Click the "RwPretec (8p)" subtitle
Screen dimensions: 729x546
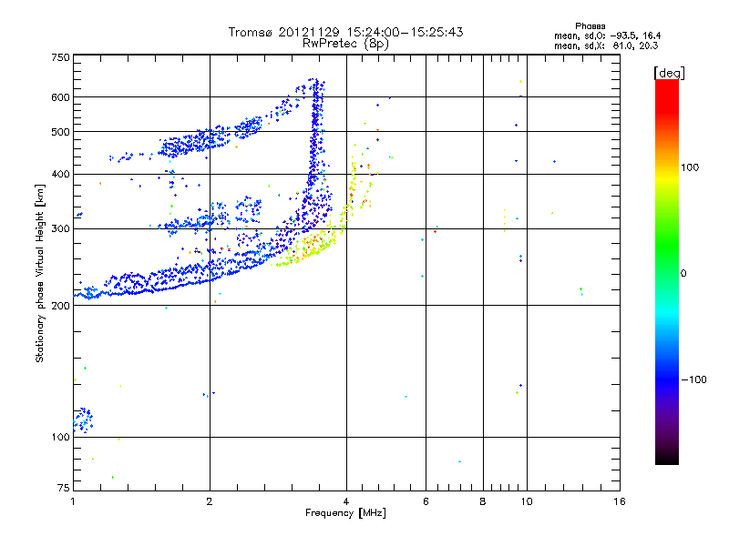345,44
